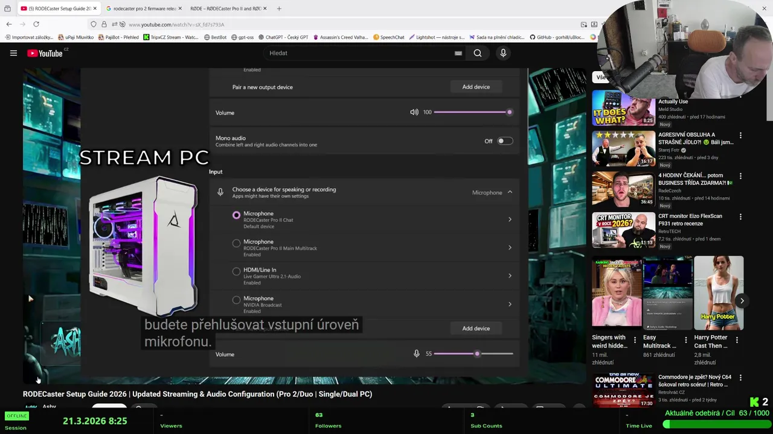Viewport: 773px width, 434px height.
Task: Adjust the input Volume 55 slider
Action: coord(473,354)
